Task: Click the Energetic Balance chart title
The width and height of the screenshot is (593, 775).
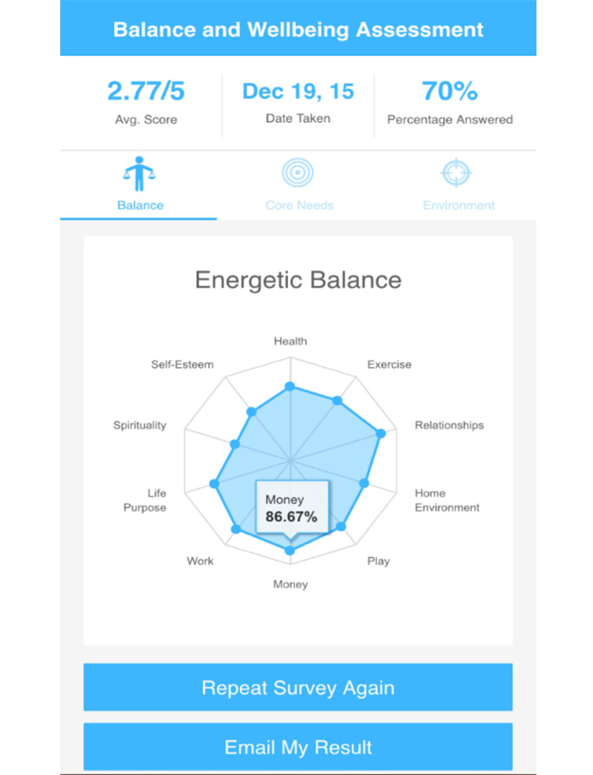Action: (297, 280)
